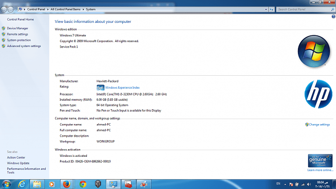The width and height of the screenshot is (336, 189).
Task: Click the network signal tray icon
Action: click(x=303, y=184)
